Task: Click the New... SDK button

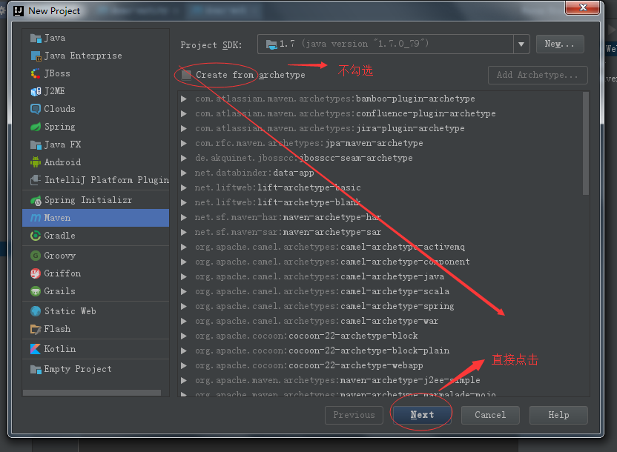Action: [560, 44]
